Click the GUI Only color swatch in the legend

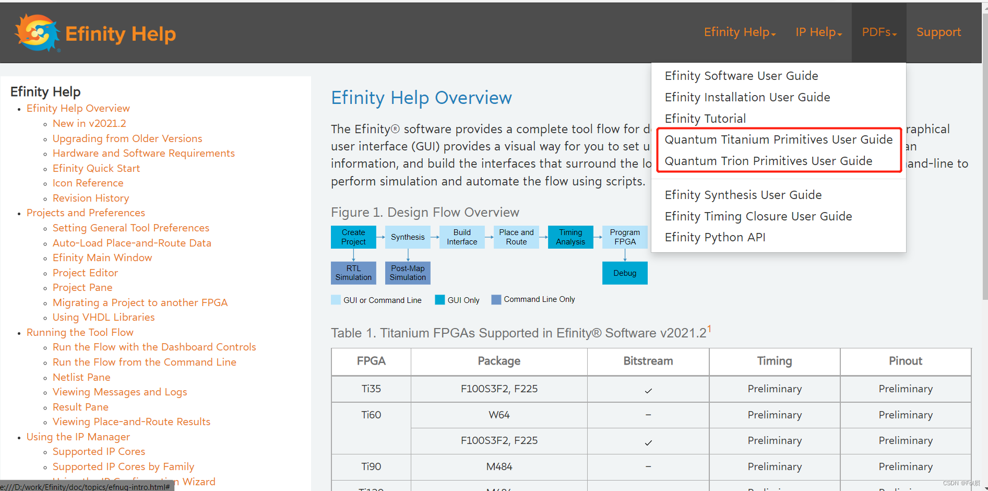[x=440, y=299]
